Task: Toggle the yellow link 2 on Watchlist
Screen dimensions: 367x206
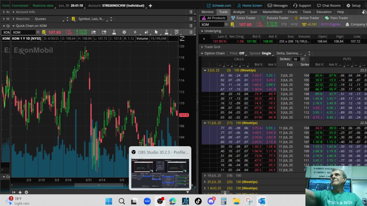Action: pyautogui.click(x=73, y=19)
